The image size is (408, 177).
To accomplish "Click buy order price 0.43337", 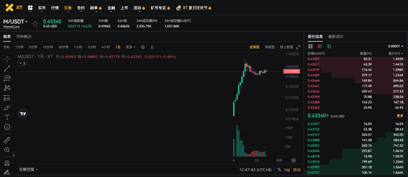I will (314, 124).
